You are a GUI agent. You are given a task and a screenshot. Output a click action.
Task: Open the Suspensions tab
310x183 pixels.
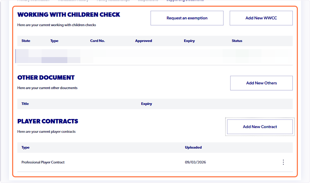click(x=148, y=1)
